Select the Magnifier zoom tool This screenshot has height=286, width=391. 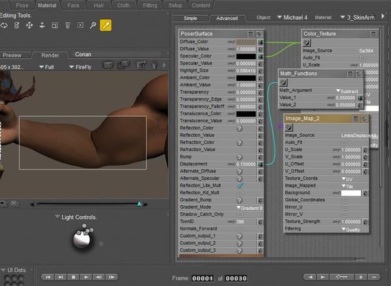93,25
